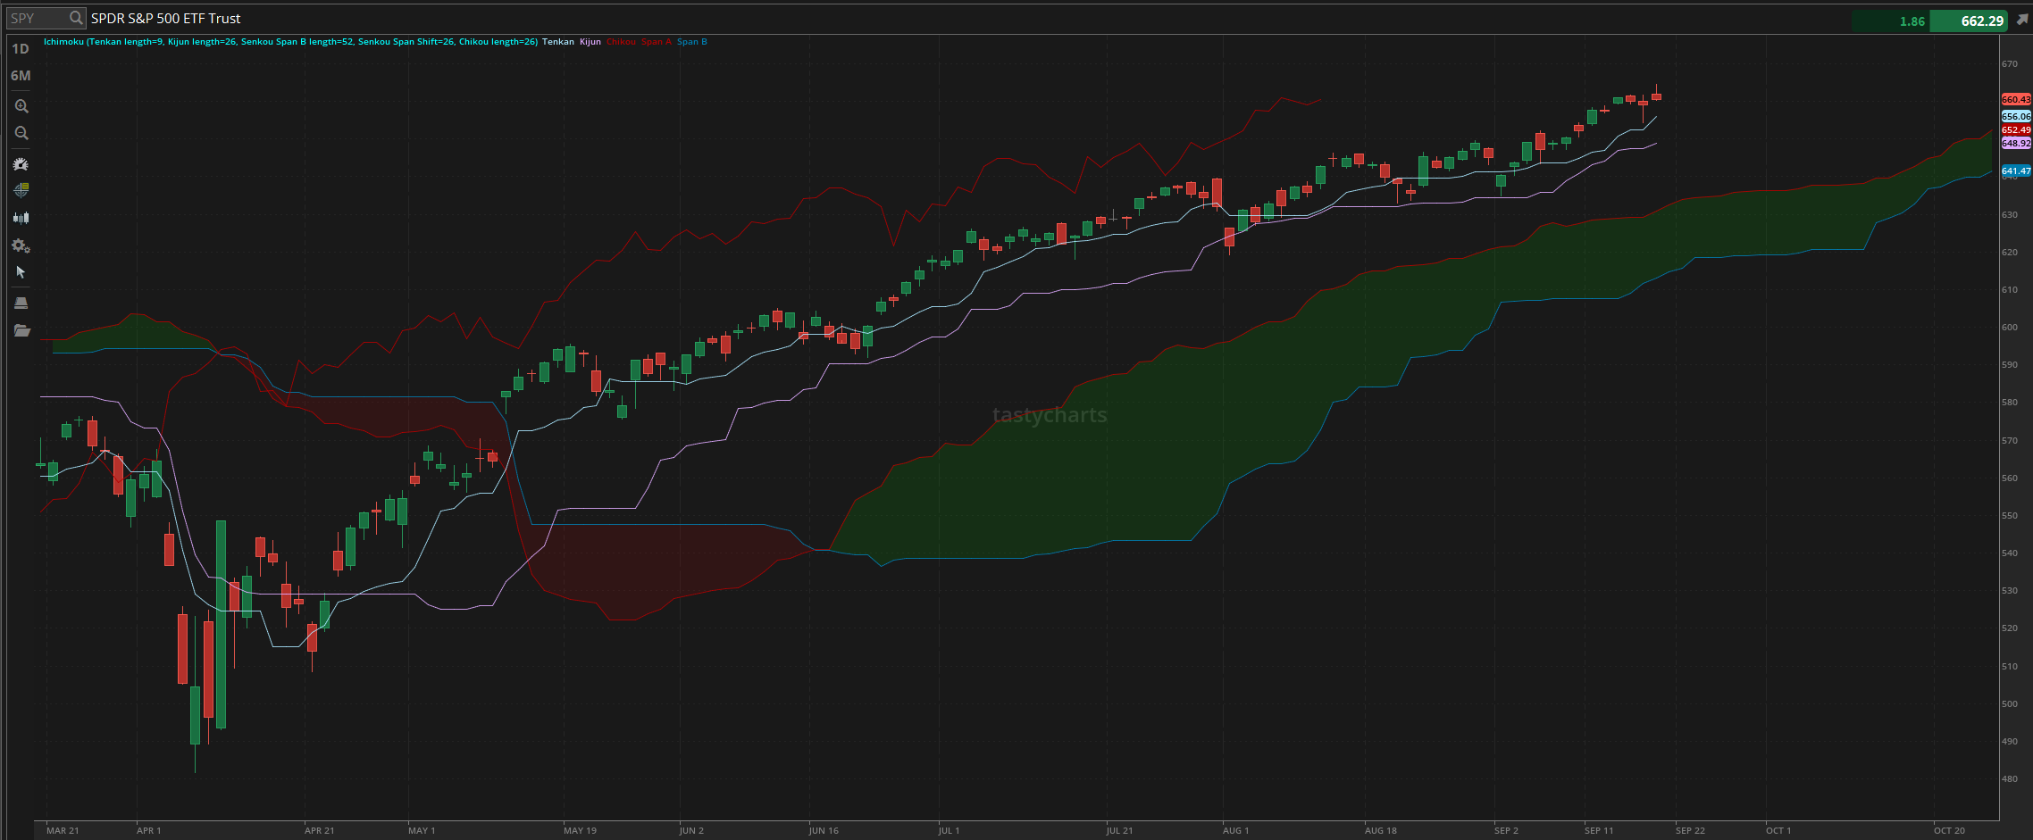Open the speedometer indicators tool
The image size is (2033, 840).
[x=21, y=164]
